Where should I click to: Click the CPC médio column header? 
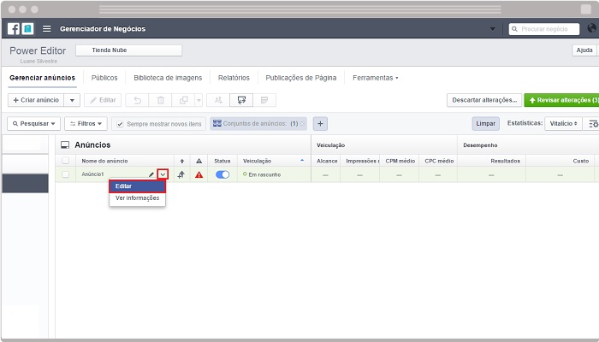439,161
